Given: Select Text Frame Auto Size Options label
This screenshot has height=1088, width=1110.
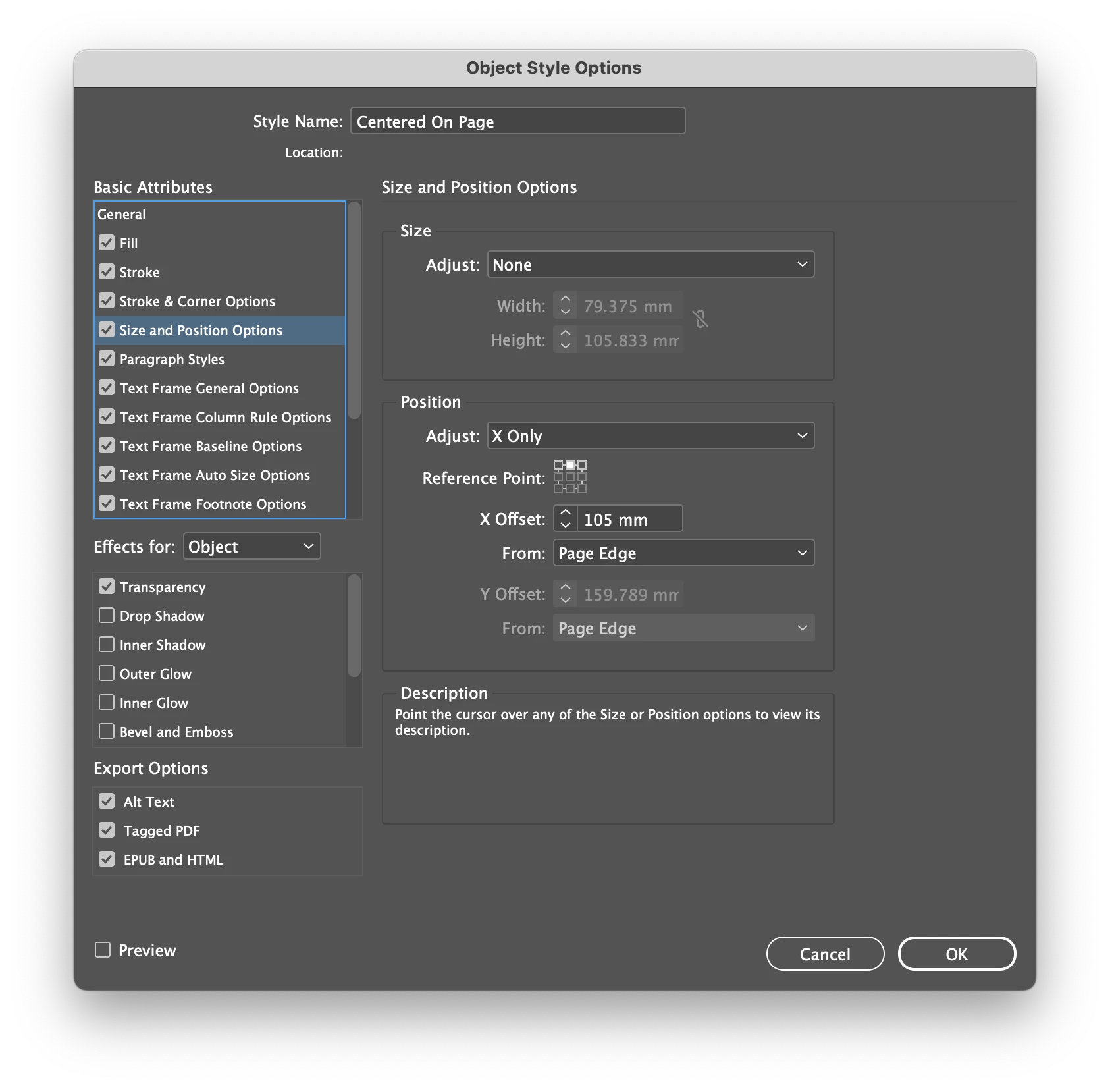Looking at the screenshot, I should coord(215,476).
